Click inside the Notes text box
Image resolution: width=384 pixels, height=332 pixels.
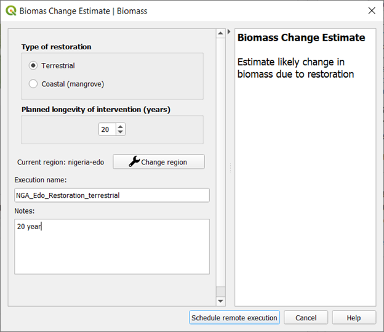tap(112, 246)
